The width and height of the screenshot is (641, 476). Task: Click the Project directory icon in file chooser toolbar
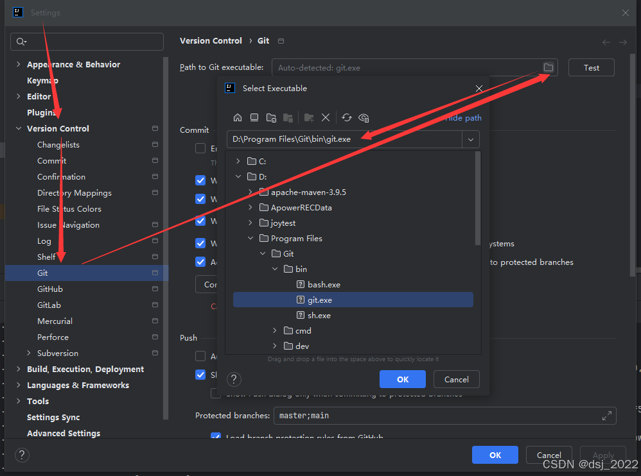(271, 118)
